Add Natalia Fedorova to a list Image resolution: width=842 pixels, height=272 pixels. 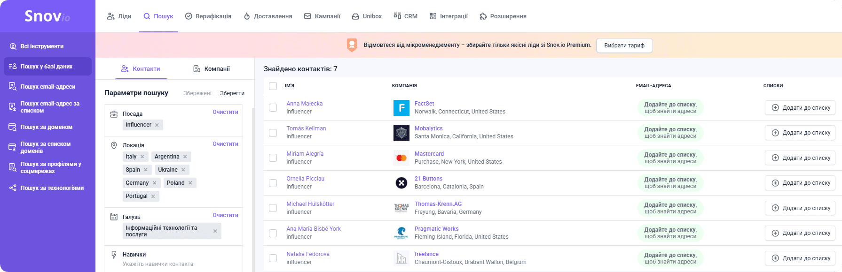[800, 258]
